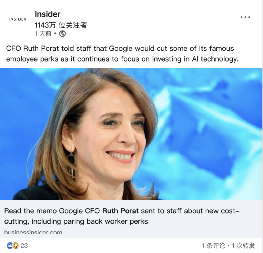Open the Insider page name link
The height and width of the screenshot is (253, 263).
[47, 14]
